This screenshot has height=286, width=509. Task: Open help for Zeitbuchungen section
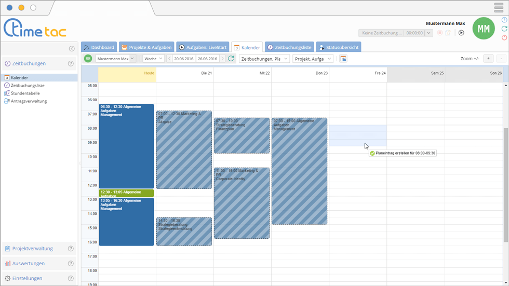click(x=71, y=63)
